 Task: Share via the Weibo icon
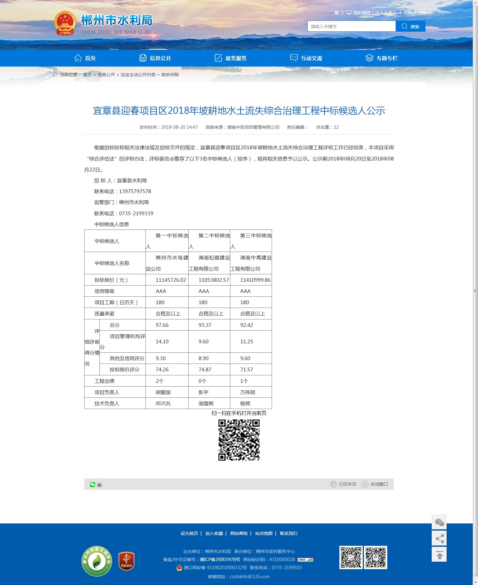click(99, 485)
